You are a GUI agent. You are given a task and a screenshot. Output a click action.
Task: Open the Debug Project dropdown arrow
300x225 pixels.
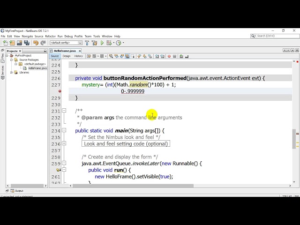coord(113,43)
